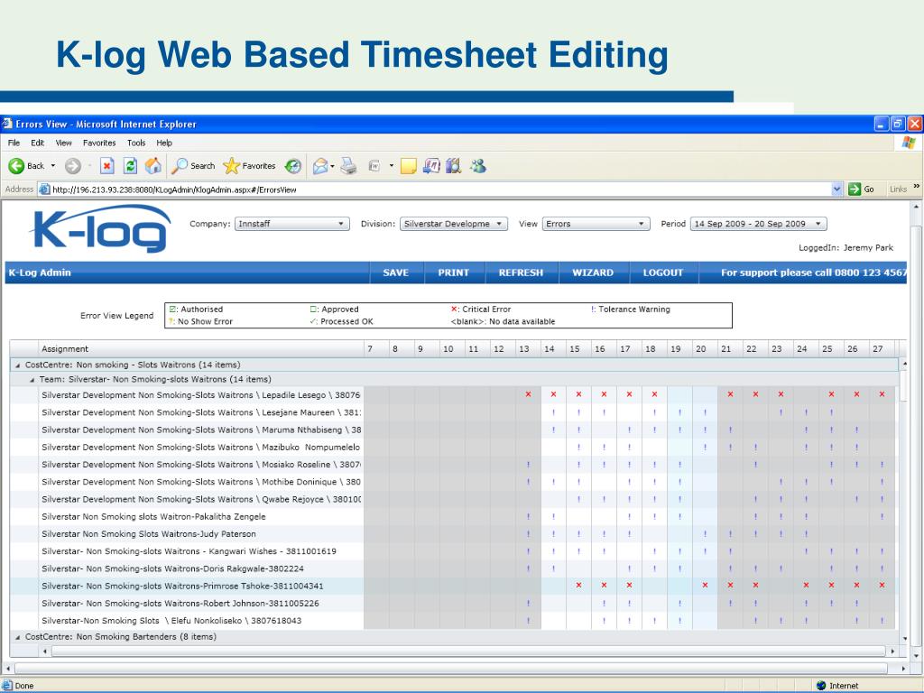Click the K-log logo

click(101, 230)
